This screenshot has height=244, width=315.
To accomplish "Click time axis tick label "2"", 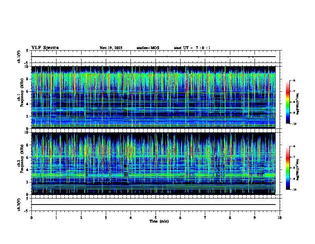I will pos(81,218).
